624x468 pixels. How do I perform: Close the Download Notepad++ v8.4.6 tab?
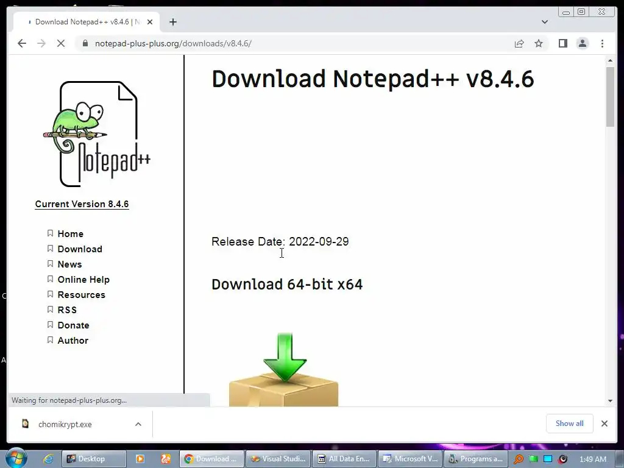pyautogui.click(x=150, y=22)
